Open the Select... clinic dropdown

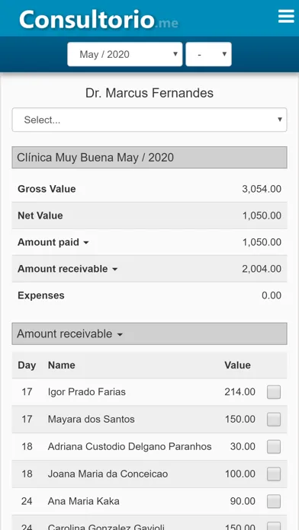(x=149, y=120)
